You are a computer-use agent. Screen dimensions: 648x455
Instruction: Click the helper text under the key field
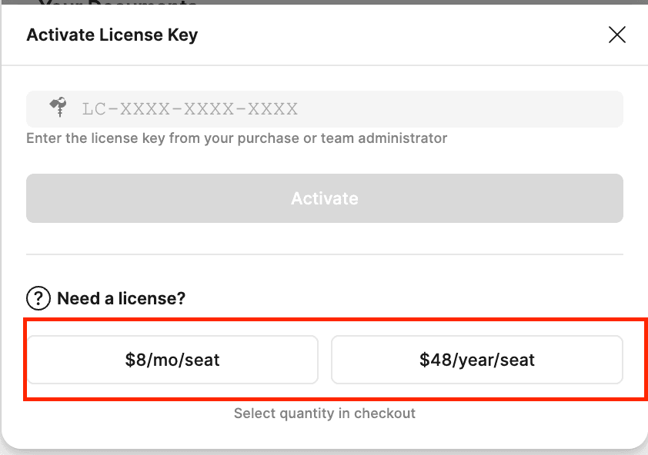tap(236, 138)
